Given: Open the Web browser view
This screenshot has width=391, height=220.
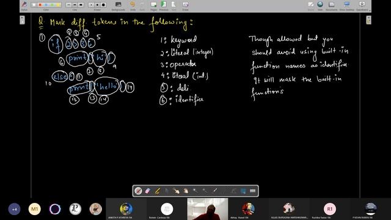Looking at the screenshot, I should click(x=320, y=4).
